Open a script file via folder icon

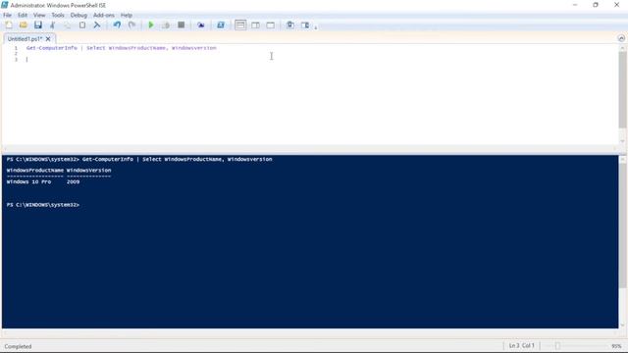[24, 25]
